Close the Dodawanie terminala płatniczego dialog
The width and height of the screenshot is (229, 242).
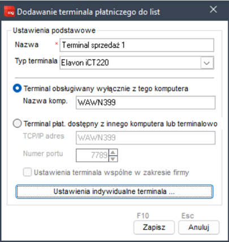[x=213, y=9]
